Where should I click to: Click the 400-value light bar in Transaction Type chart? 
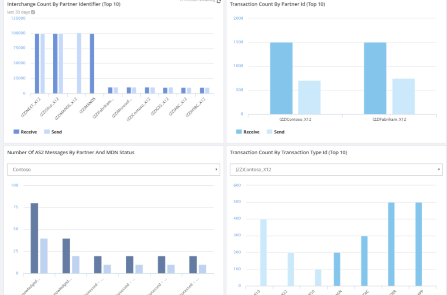pyautogui.click(x=263, y=253)
